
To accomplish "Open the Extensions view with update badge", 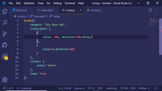I will (5, 56).
